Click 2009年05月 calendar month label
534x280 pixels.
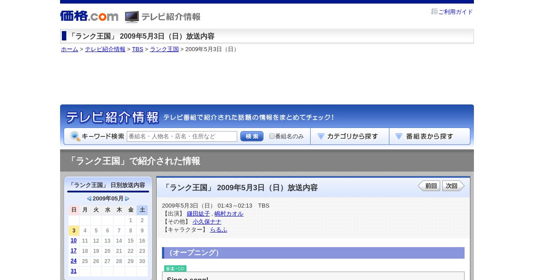(108, 199)
